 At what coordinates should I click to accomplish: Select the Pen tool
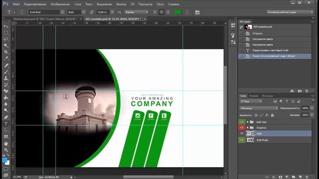(x=6, y=117)
